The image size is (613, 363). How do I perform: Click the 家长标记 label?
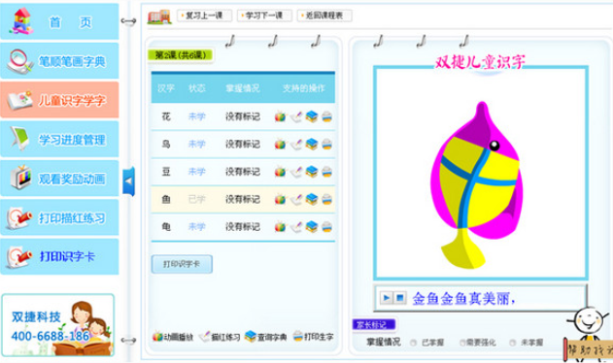[x=374, y=324]
